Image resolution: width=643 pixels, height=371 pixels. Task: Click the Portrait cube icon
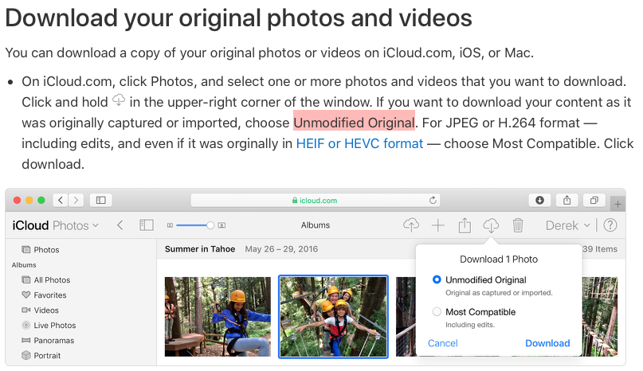click(x=25, y=355)
